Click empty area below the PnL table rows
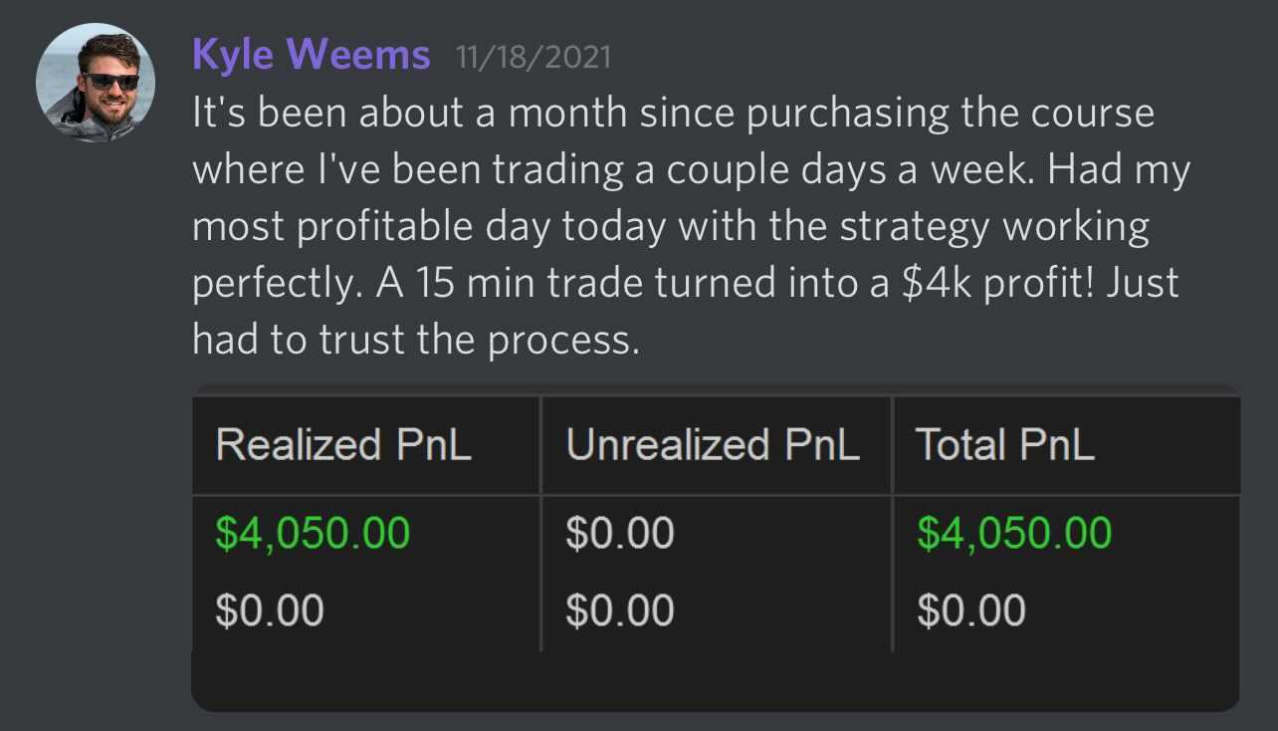The image size is (1278, 731). click(x=715, y=680)
